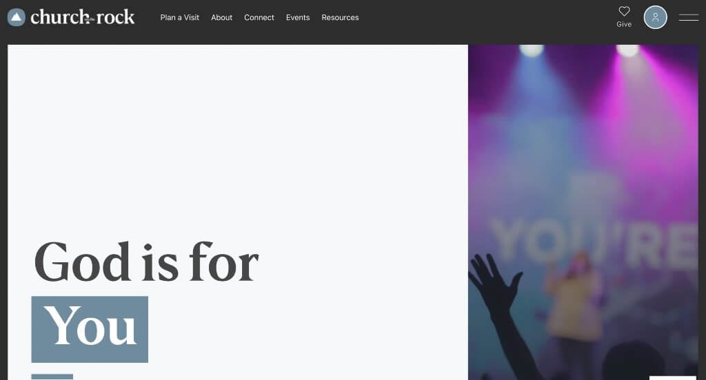
Task: Click the "God is for" headline
Action: [146, 262]
